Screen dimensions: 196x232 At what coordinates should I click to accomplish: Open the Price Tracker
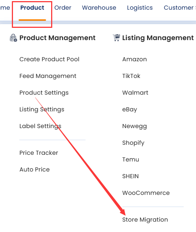point(39,153)
